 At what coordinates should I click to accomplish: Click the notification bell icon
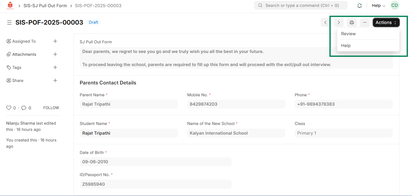click(360, 6)
